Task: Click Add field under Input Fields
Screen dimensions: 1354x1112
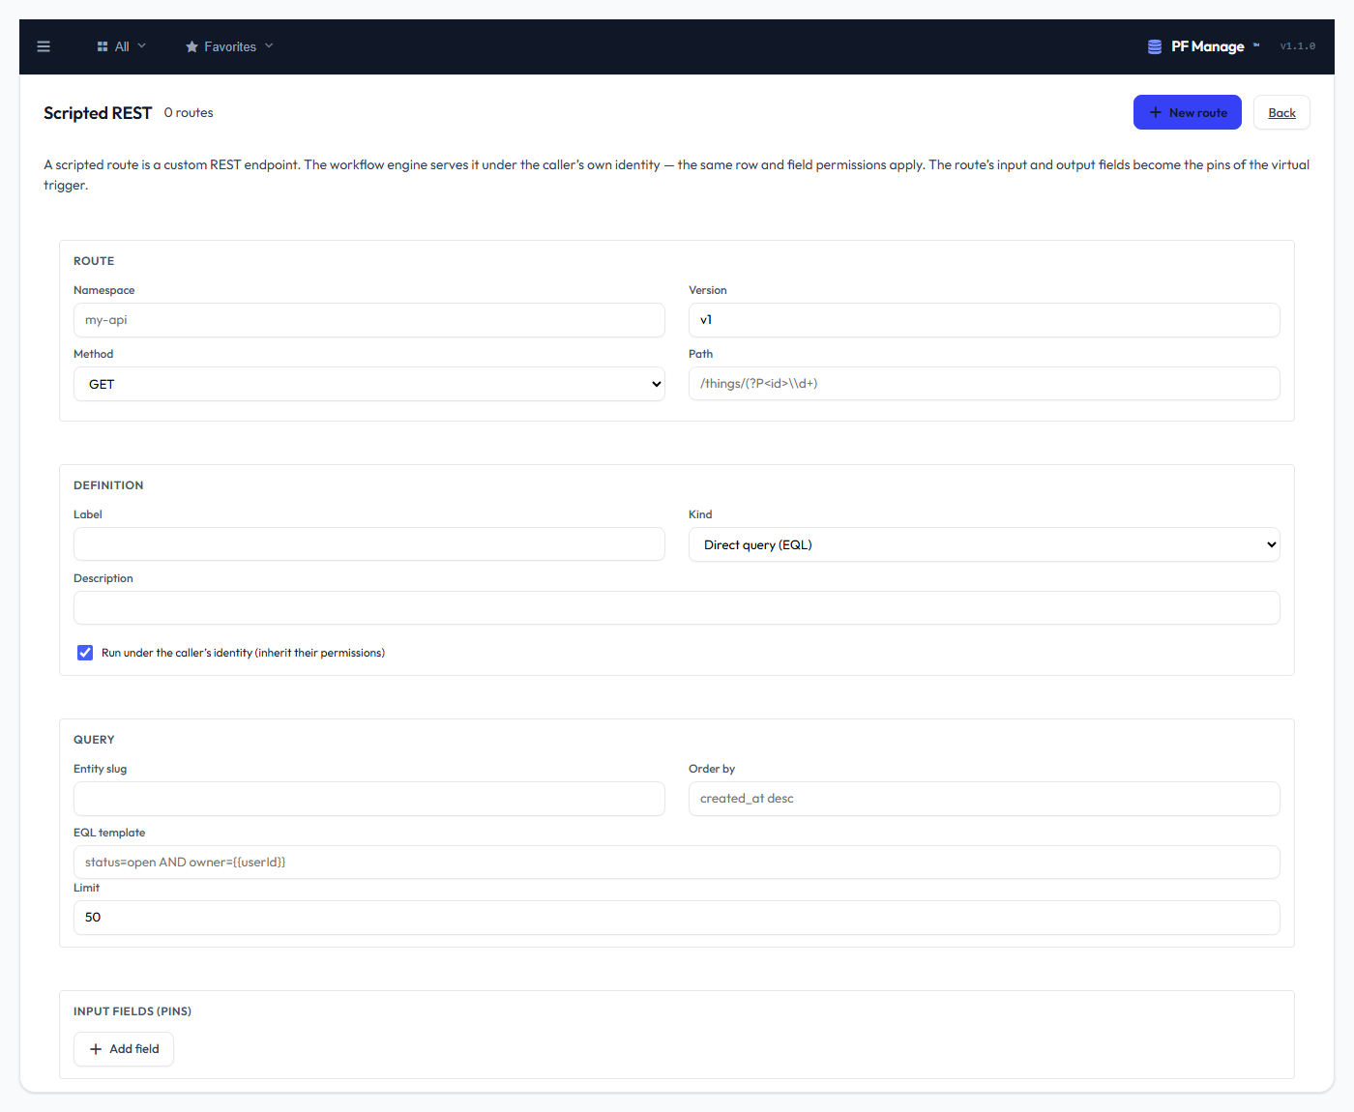Action: (124, 1049)
